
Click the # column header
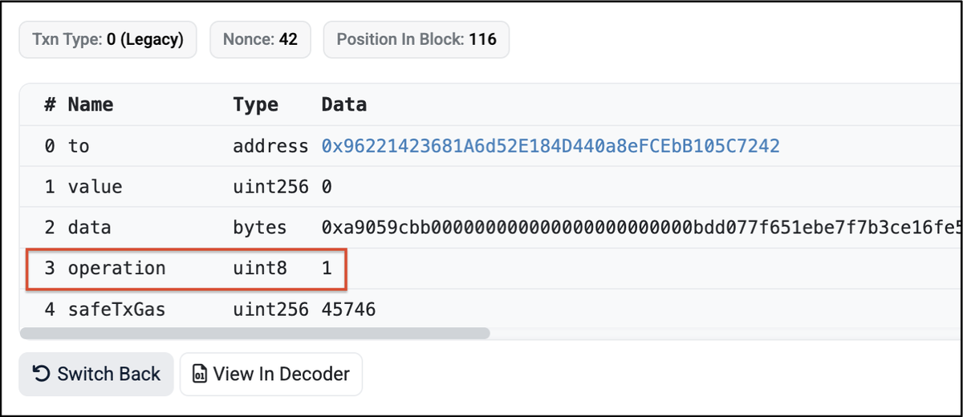point(50,104)
